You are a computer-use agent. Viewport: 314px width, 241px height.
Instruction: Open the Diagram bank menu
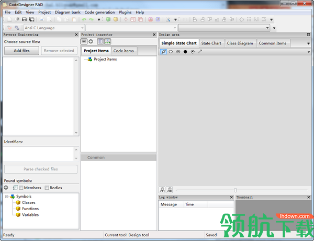[x=68, y=12]
